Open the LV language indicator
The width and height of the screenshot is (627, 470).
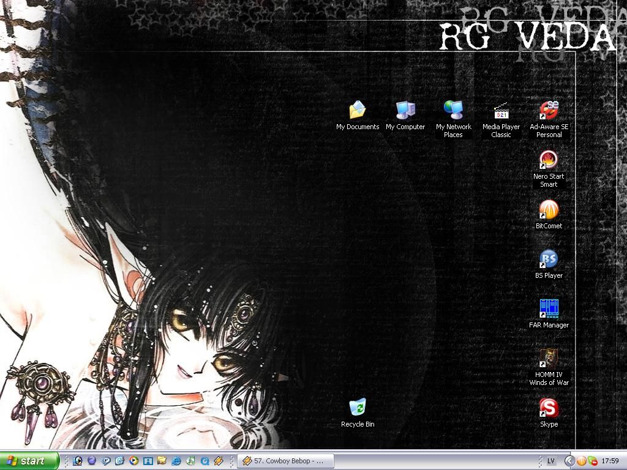pos(550,461)
